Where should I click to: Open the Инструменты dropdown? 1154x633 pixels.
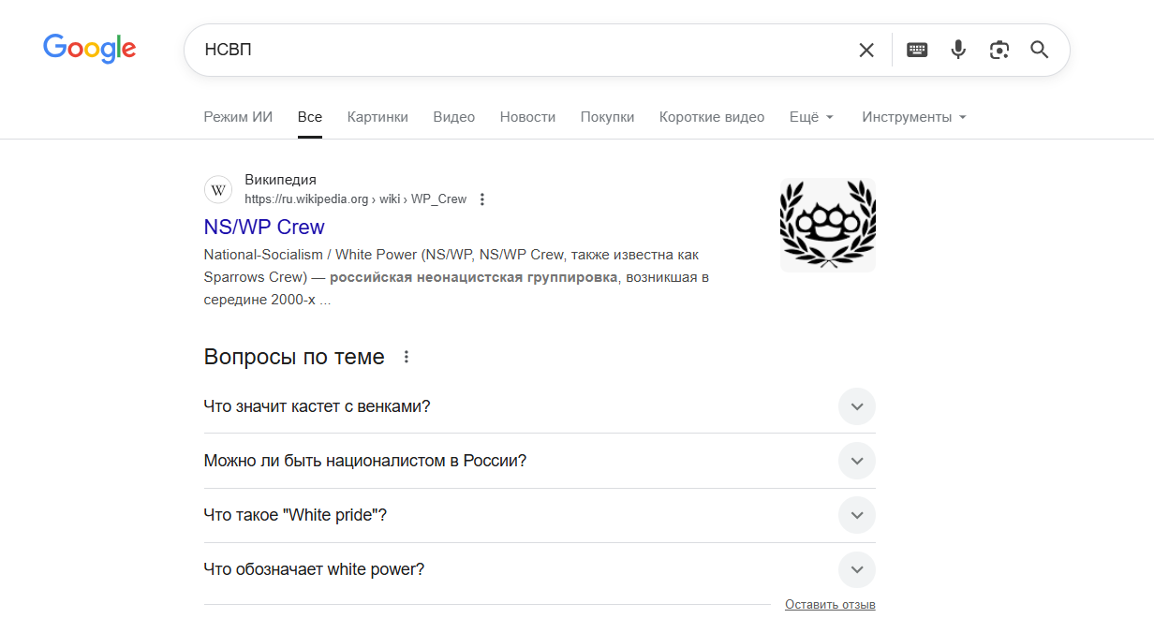(x=914, y=117)
